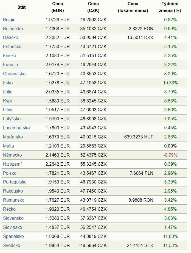
Task: Select the Maďarsko link
Action: (x=13, y=137)
